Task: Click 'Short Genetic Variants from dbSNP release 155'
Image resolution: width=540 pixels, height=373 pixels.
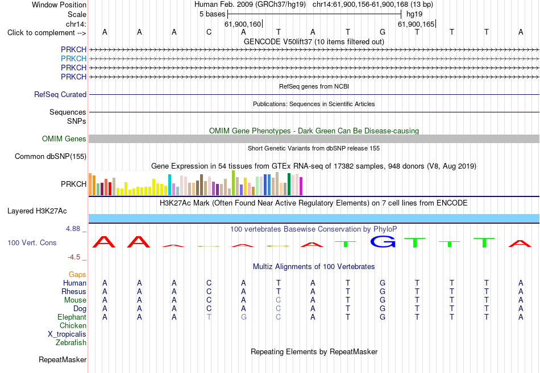Action: pos(314,148)
